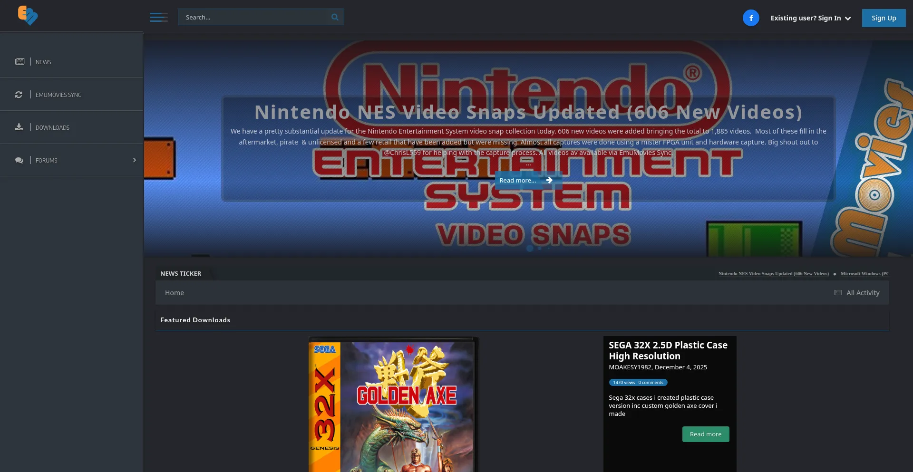Open the Facebook login icon
Screen dimensions: 913x472
[x=751, y=18]
